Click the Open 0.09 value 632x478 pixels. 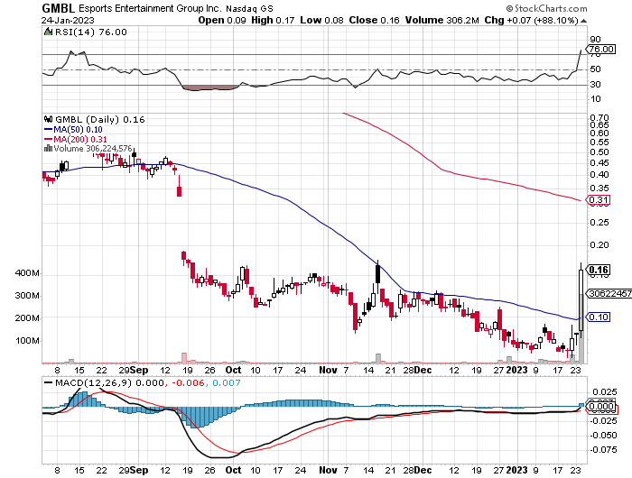(x=222, y=20)
